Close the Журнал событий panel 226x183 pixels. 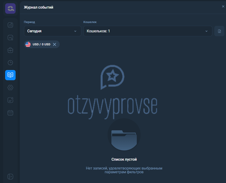223,6
